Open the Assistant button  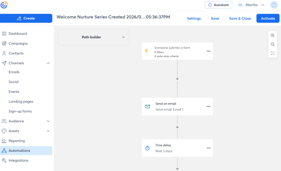[218, 5]
